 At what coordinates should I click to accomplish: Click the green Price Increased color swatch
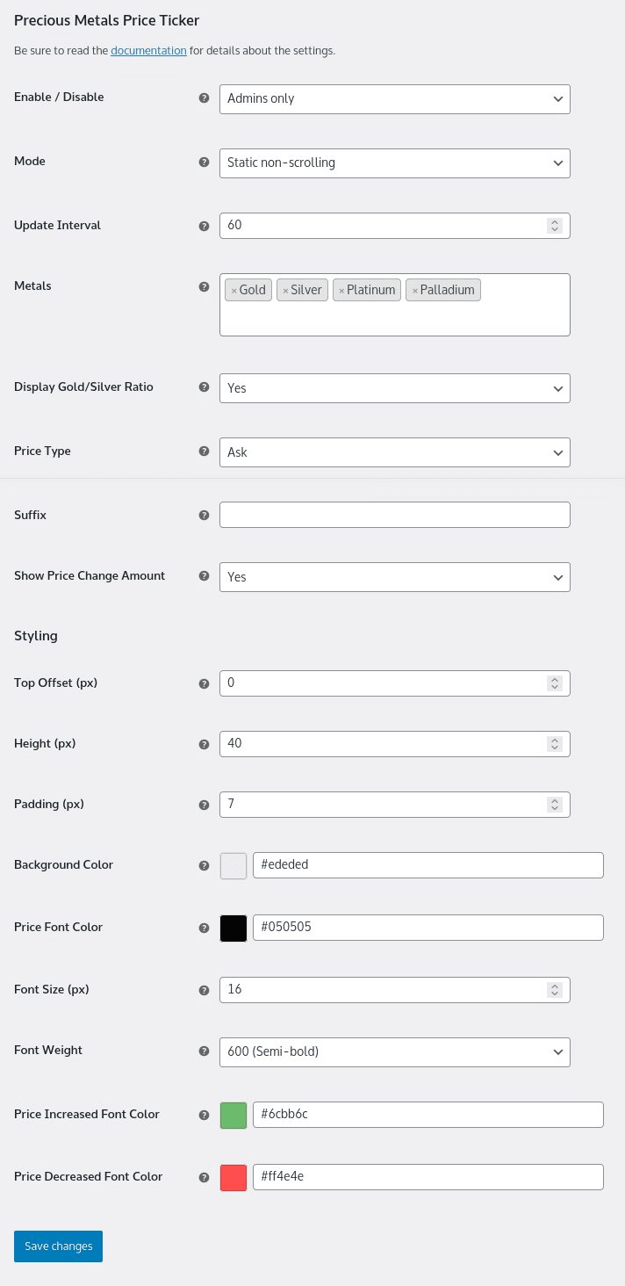tap(233, 1116)
